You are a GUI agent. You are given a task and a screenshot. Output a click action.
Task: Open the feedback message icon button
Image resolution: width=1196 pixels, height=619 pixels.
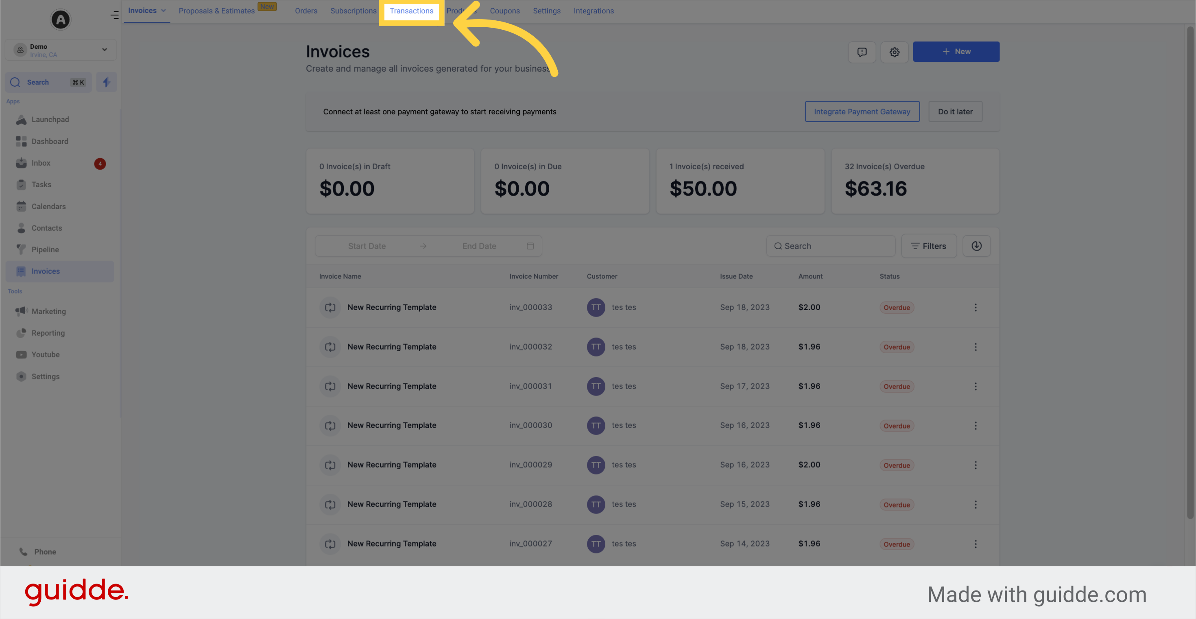pyautogui.click(x=862, y=52)
